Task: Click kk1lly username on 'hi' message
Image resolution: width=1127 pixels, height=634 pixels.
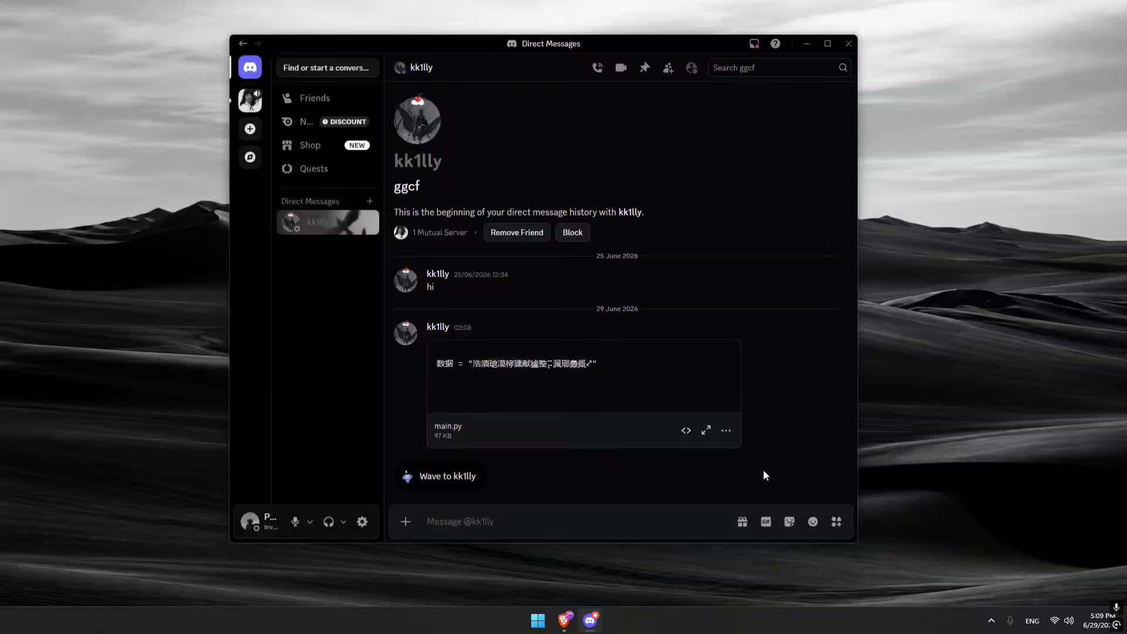Action: (438, 274)
